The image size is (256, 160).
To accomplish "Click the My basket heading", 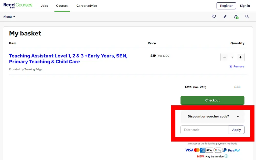I will tap(25, 33).
